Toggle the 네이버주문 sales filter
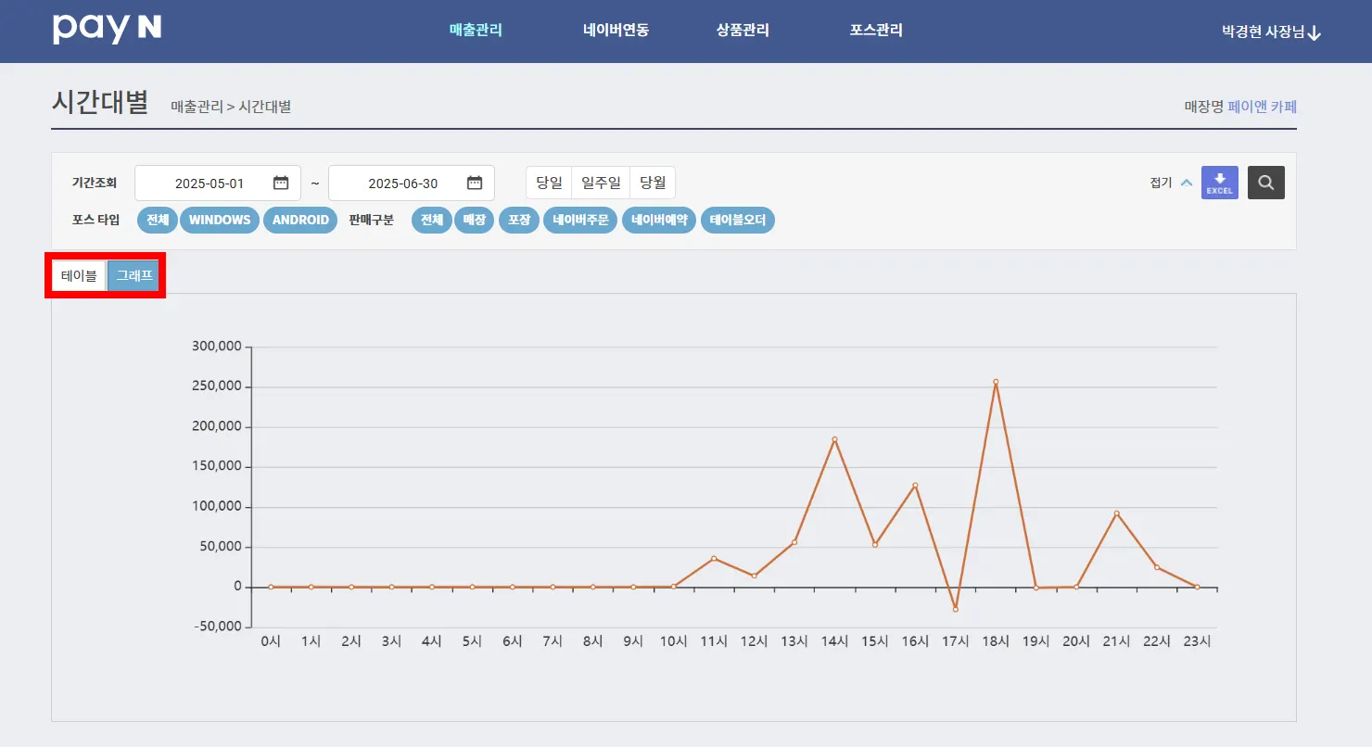 point(580,221)
